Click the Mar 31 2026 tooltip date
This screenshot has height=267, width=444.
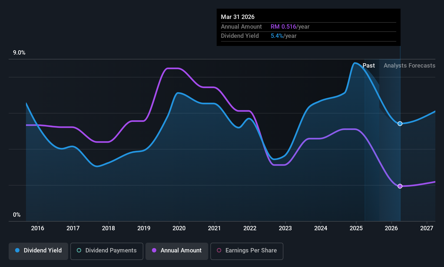click(x=238, y=17)
